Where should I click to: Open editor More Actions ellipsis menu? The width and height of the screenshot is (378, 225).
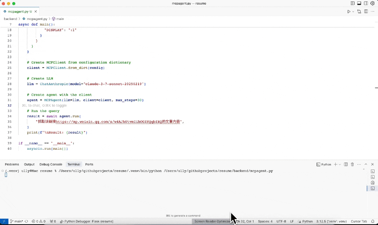(372, 12)
